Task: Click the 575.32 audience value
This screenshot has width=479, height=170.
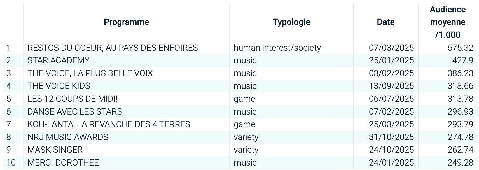Action: pos(460,48)
